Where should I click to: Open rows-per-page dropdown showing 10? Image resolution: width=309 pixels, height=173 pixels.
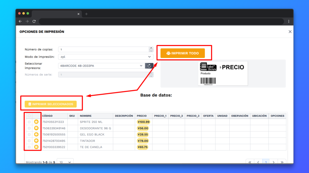(x=65, y=161)
